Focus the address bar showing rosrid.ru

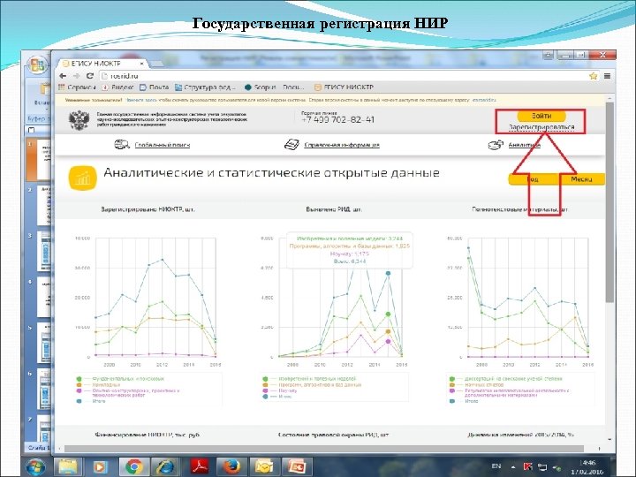[x=343, y=76]
